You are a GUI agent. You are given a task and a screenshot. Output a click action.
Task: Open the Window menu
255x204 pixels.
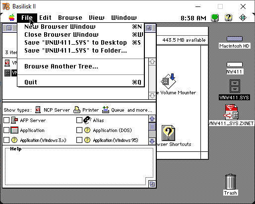124,18
